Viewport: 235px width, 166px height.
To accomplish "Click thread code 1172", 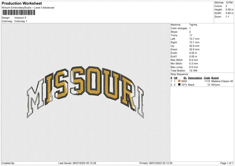I will (x=207, y=81).
